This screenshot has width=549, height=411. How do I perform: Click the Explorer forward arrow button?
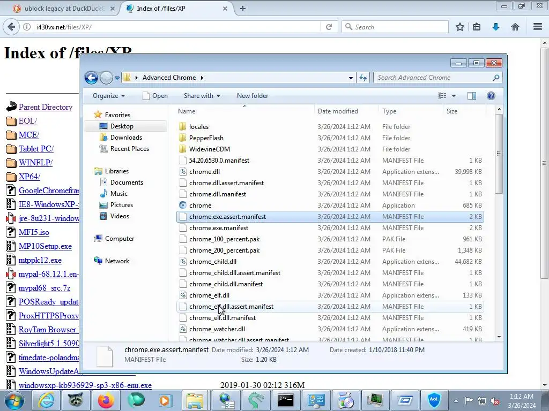coord(106,78)
